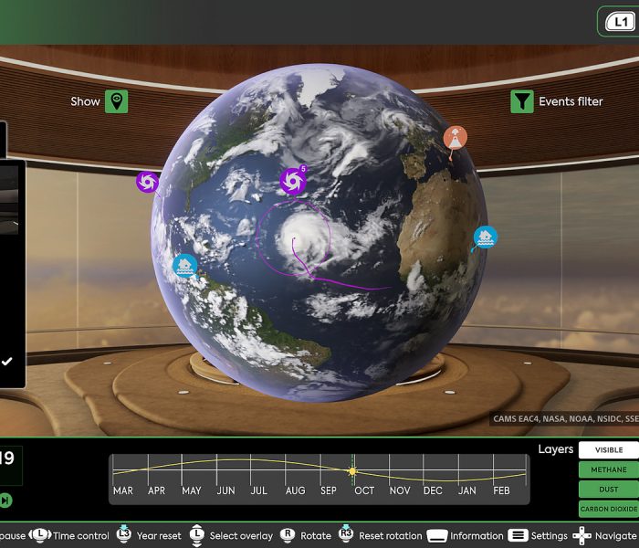Select the hurricane marker with badge 5
The width and height of the screenshot is (639, 548).
coord(293,181)
